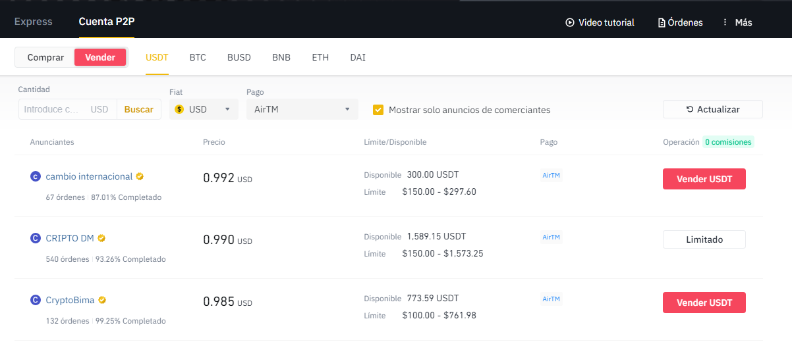Select the Comprar toggle option
Image resolution: width=792 pixels, height=344 pixels.
point(45,57)
